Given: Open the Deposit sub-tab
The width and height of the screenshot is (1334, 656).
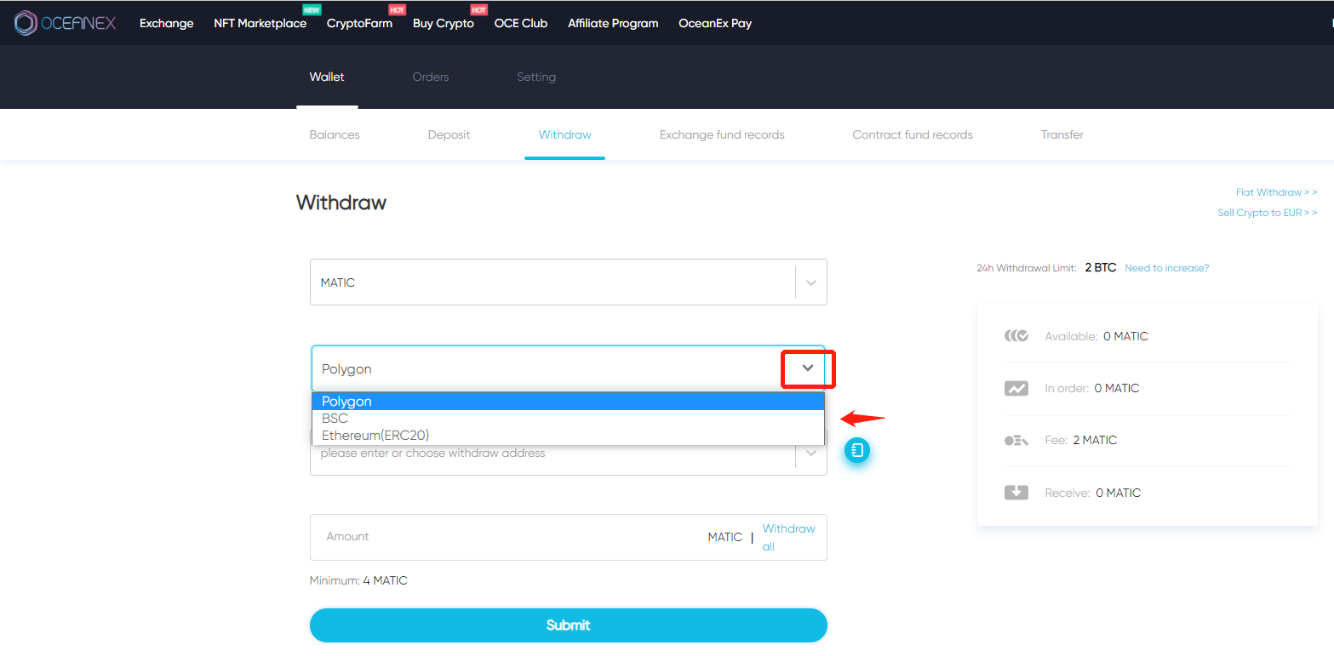Looking at the screenshot, I should (x=449, y=134).
